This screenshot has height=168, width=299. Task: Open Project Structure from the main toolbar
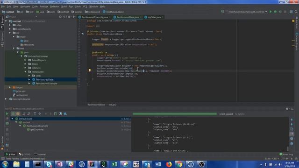click(291, 12)
